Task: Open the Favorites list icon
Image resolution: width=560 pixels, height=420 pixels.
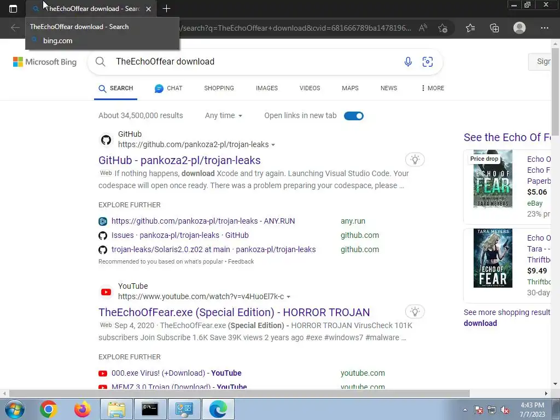Action: (x=470, y=28)
